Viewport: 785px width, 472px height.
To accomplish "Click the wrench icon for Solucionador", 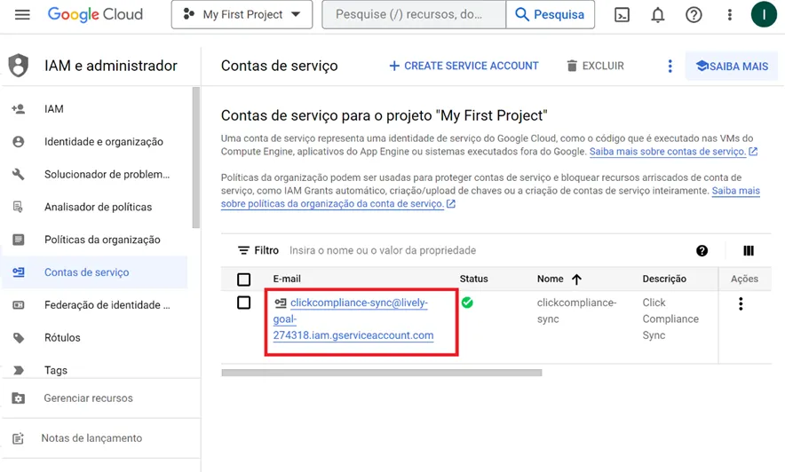I will (19, 174).
